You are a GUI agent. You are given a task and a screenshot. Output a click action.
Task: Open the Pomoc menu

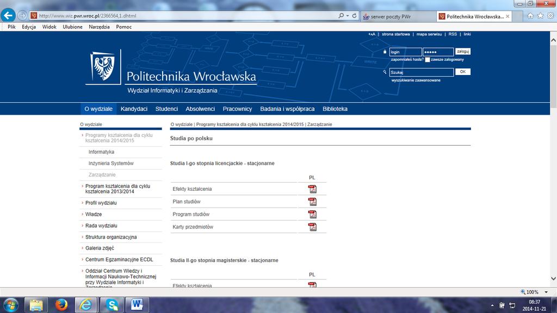(123, 27)
